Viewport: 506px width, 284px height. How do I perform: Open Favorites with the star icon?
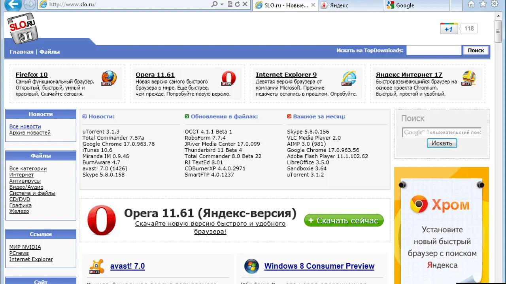483,4
